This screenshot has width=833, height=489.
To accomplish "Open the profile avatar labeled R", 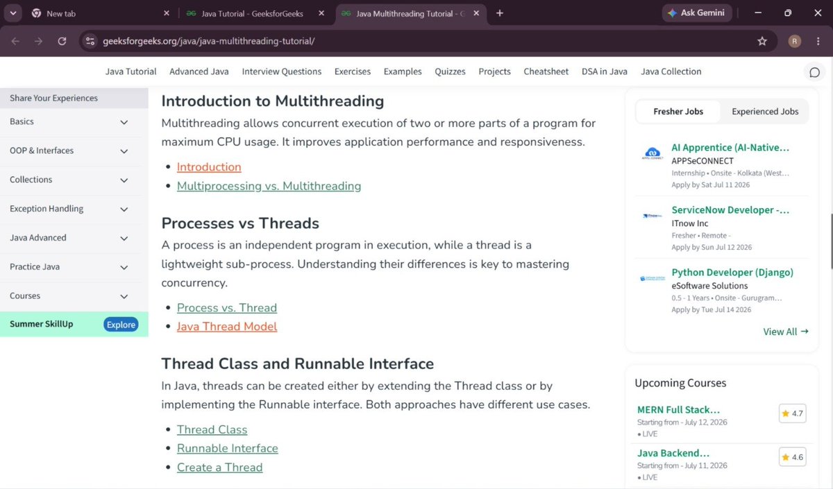I will pyautogui.click(x=795, y=41).
